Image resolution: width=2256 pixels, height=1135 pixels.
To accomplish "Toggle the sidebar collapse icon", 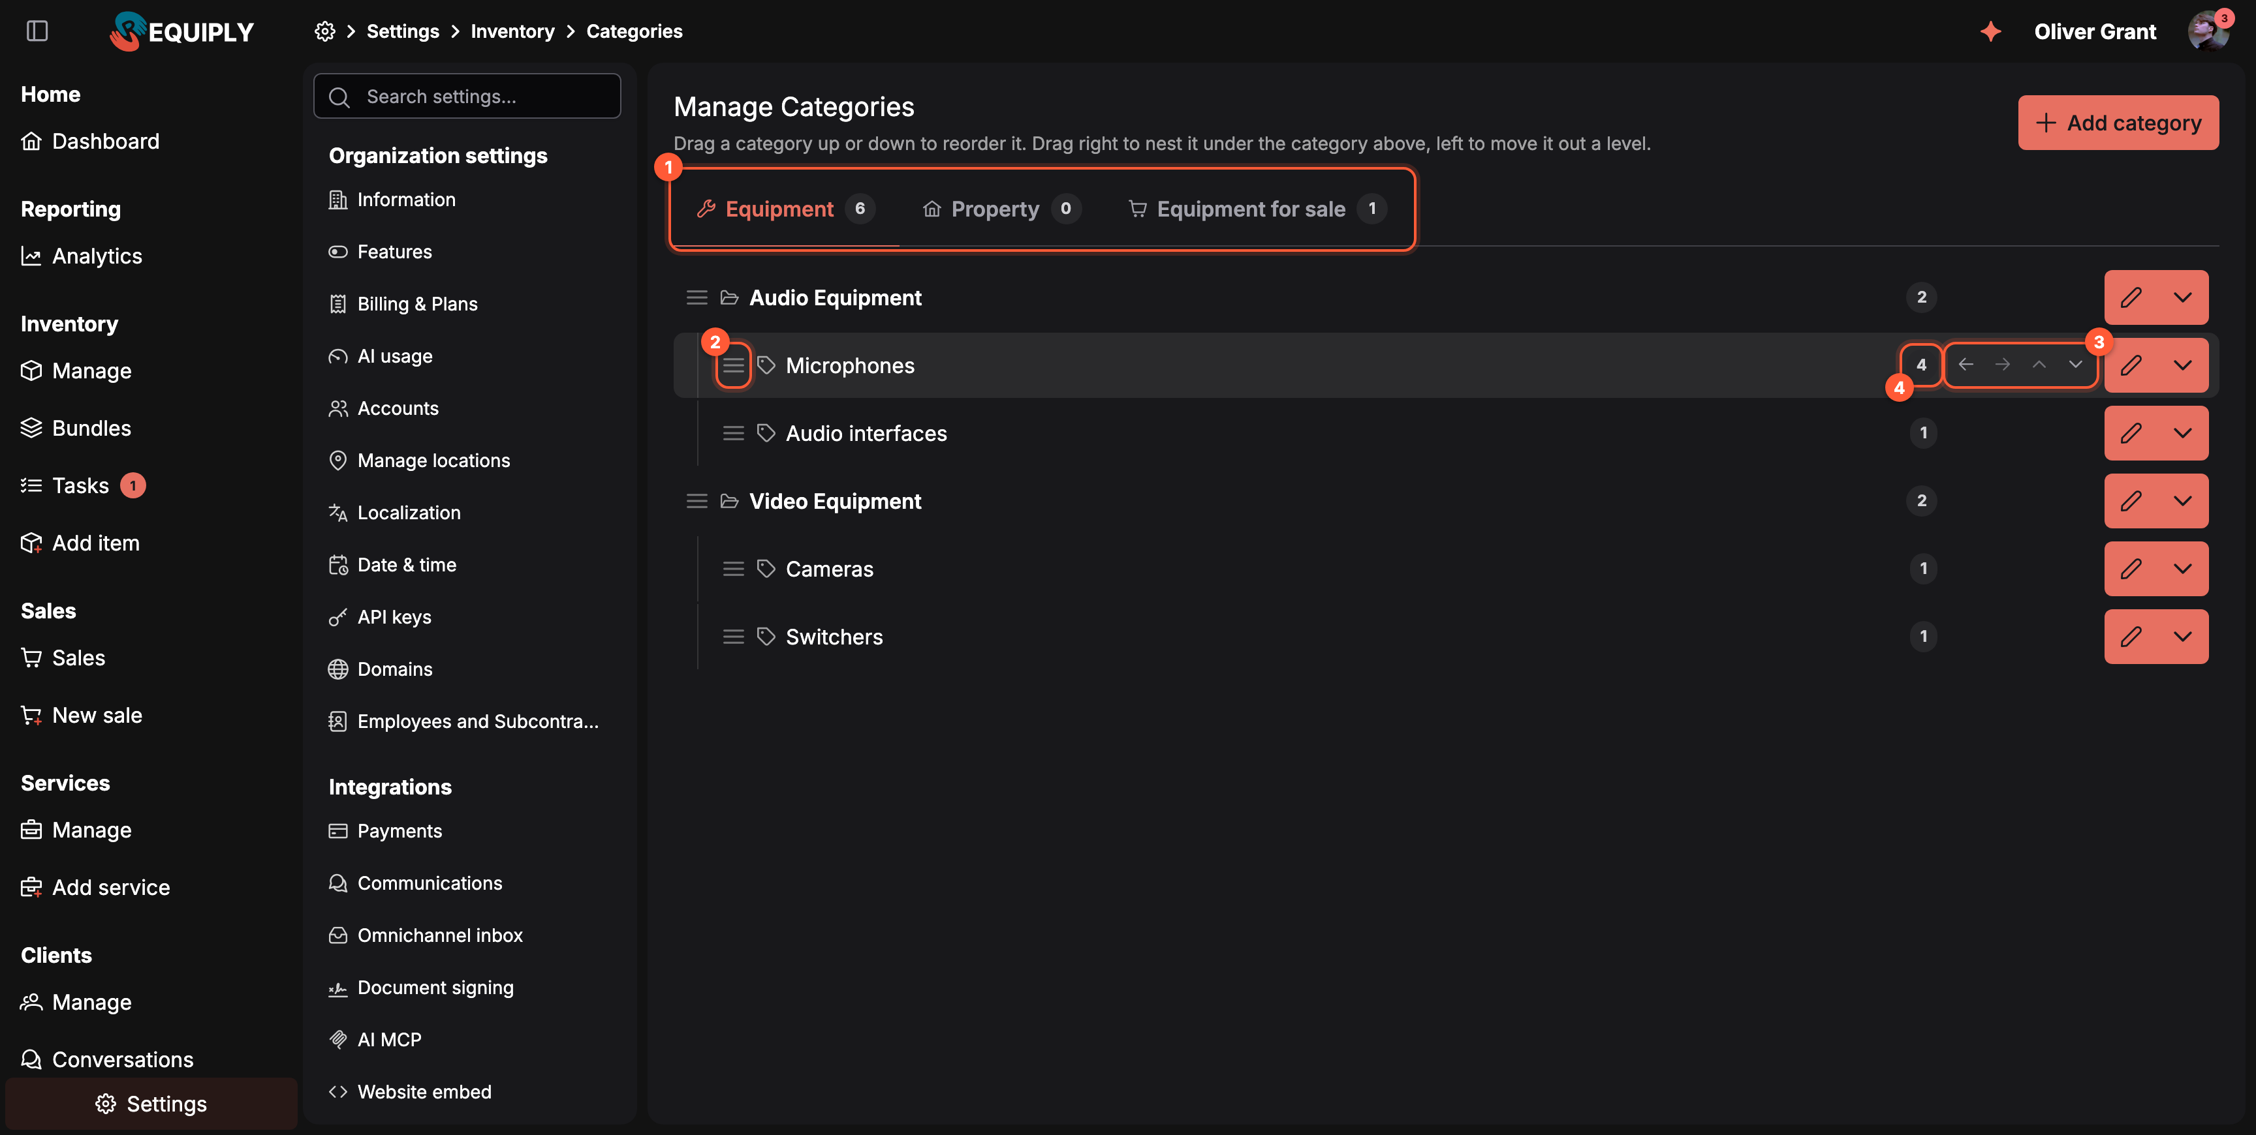I will [x=37, y=31].
